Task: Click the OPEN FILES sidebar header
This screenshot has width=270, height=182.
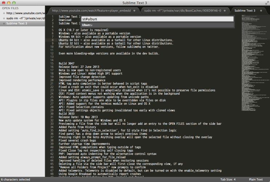Action: (10, 8)
